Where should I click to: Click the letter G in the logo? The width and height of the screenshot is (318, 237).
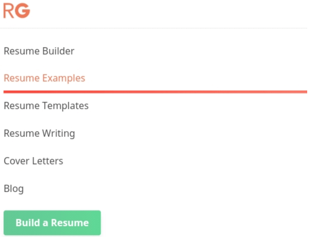pyautogui.click(x=22, y=10)
